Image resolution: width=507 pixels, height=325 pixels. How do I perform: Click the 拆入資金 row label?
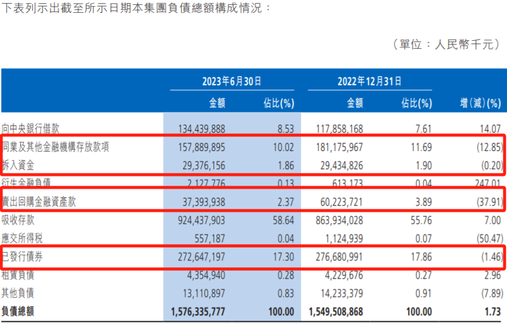click(21, 166)
